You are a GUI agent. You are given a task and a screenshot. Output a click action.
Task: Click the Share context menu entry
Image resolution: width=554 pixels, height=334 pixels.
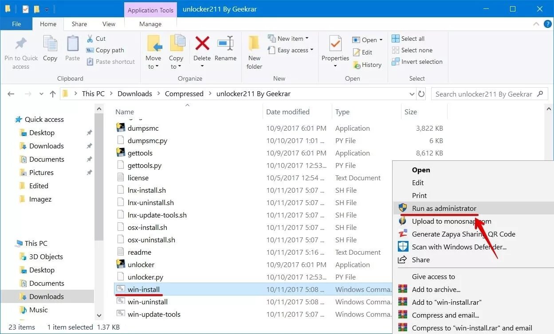(x=420, y=260)
